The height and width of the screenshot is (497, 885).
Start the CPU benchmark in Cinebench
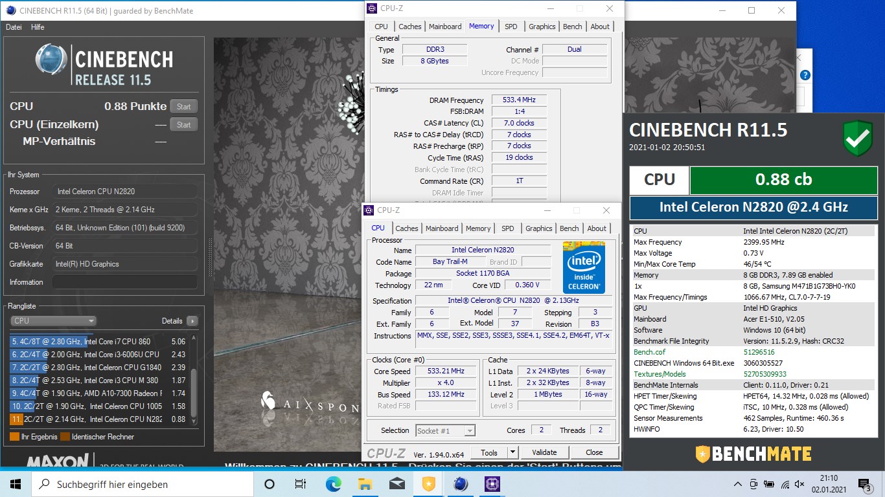point(184,107)
